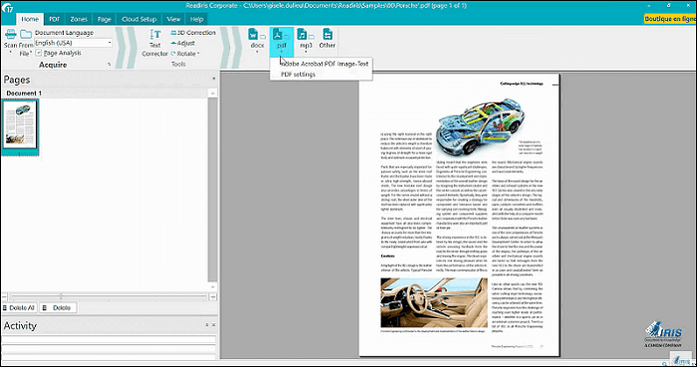This screenshot has width=697, height=367.
Task: Click the Delete page button
Action: [x=58, y=307]
